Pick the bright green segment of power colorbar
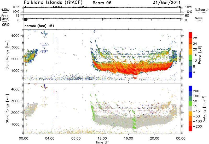 190,58
